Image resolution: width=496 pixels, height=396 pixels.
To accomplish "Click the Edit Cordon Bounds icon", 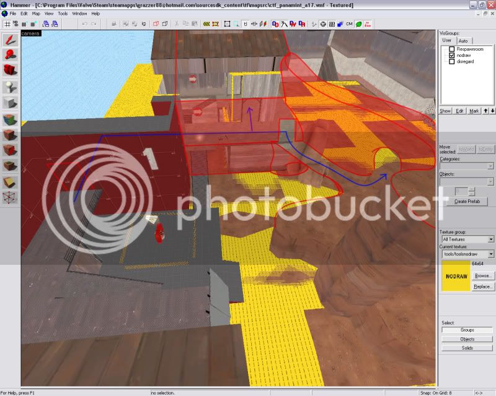I will [x=216, y=24].
